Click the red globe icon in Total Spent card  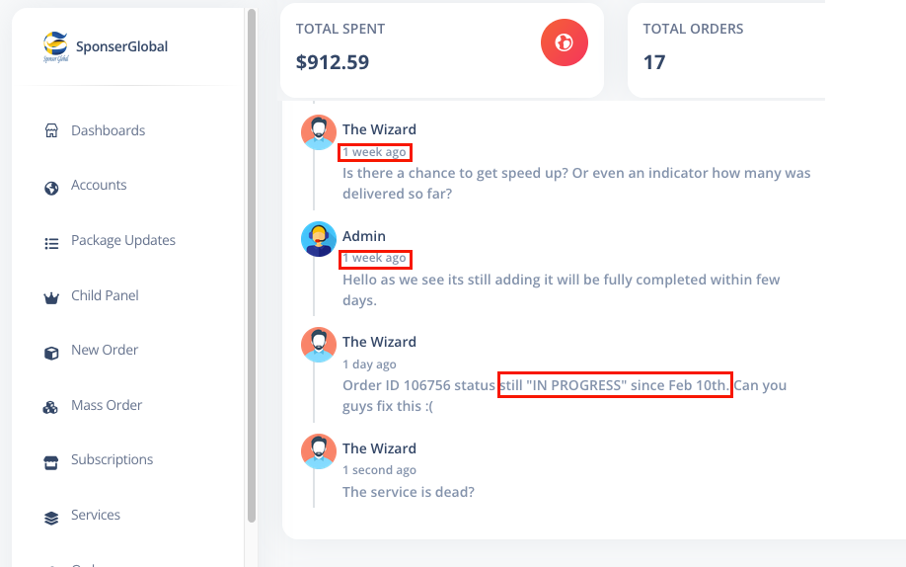tap(564, 42)
